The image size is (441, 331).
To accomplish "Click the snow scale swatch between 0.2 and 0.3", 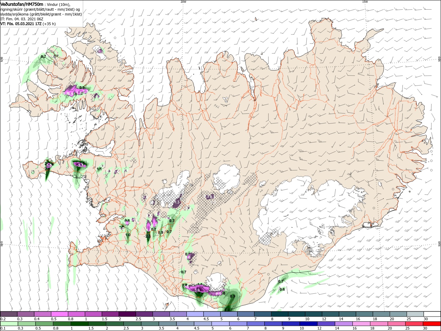I will click(9, 314).
